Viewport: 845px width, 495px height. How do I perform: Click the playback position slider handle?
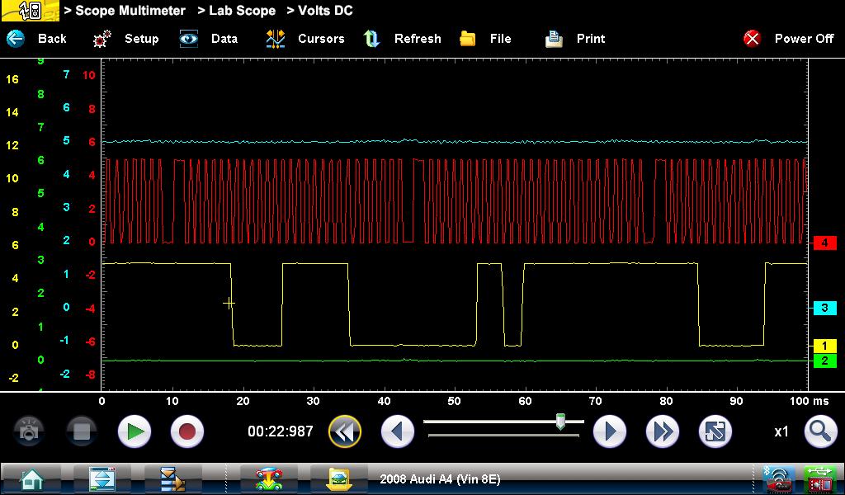click(560, 422)
